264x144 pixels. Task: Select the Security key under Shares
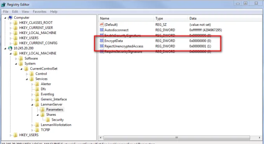click(x=57, y=120)
